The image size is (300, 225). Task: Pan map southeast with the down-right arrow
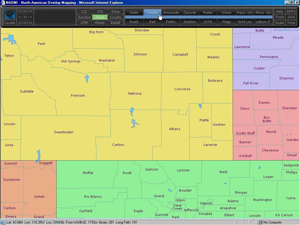click(x=30, y=22)
